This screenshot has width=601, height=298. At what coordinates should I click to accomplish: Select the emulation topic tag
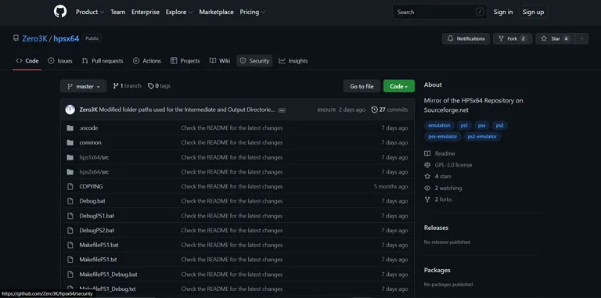[439, 125]
